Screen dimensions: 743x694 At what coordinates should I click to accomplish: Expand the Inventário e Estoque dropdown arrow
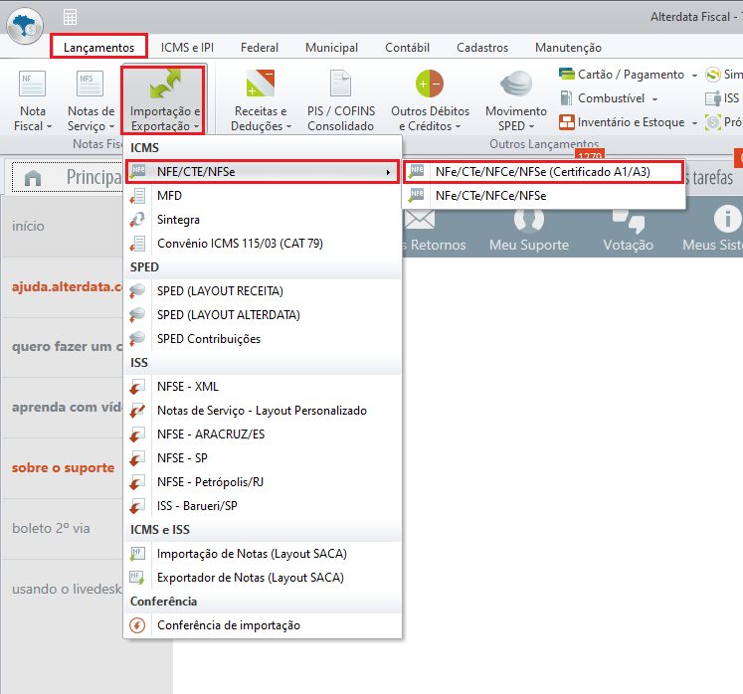694,122
